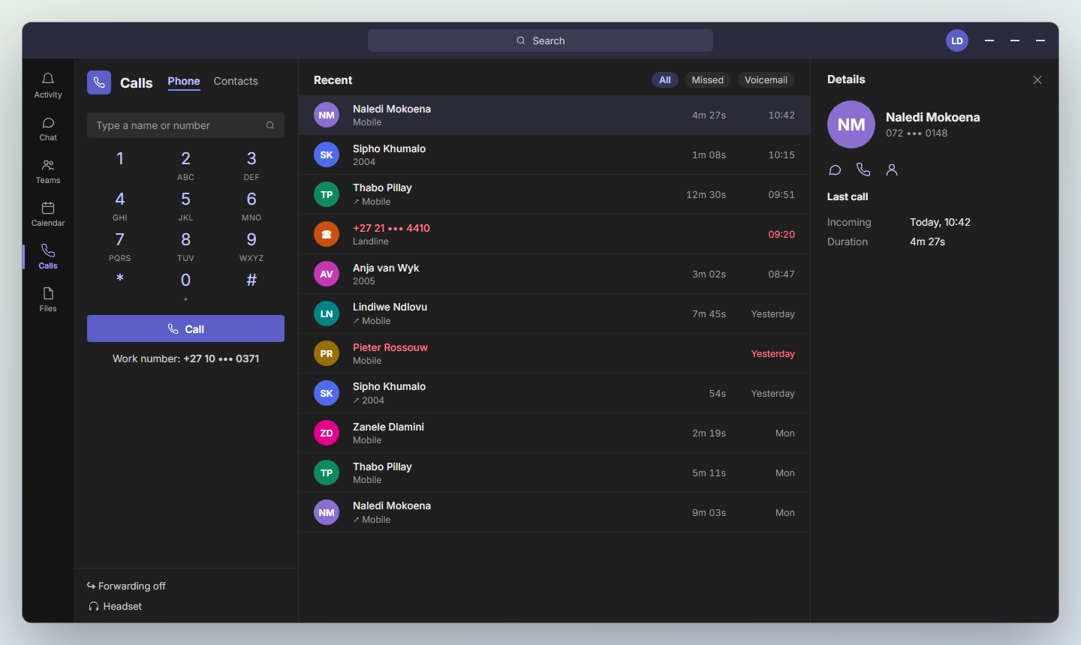Select Naledi Mokoena 9m 03s Monday call

pos(554,512)
